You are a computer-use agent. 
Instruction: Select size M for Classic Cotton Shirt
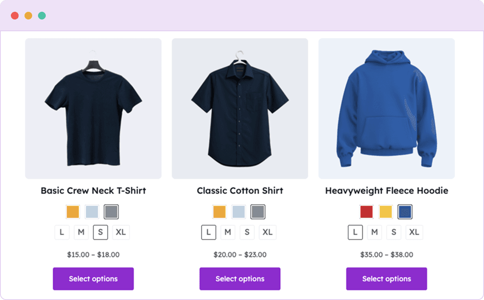pos(228,233)
